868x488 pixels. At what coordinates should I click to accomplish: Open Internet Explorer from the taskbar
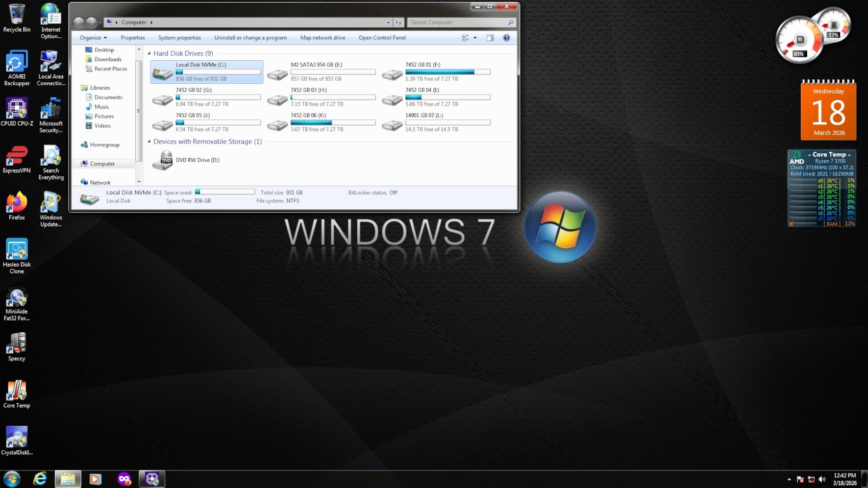pyautogui.click(x=40, y=479)
